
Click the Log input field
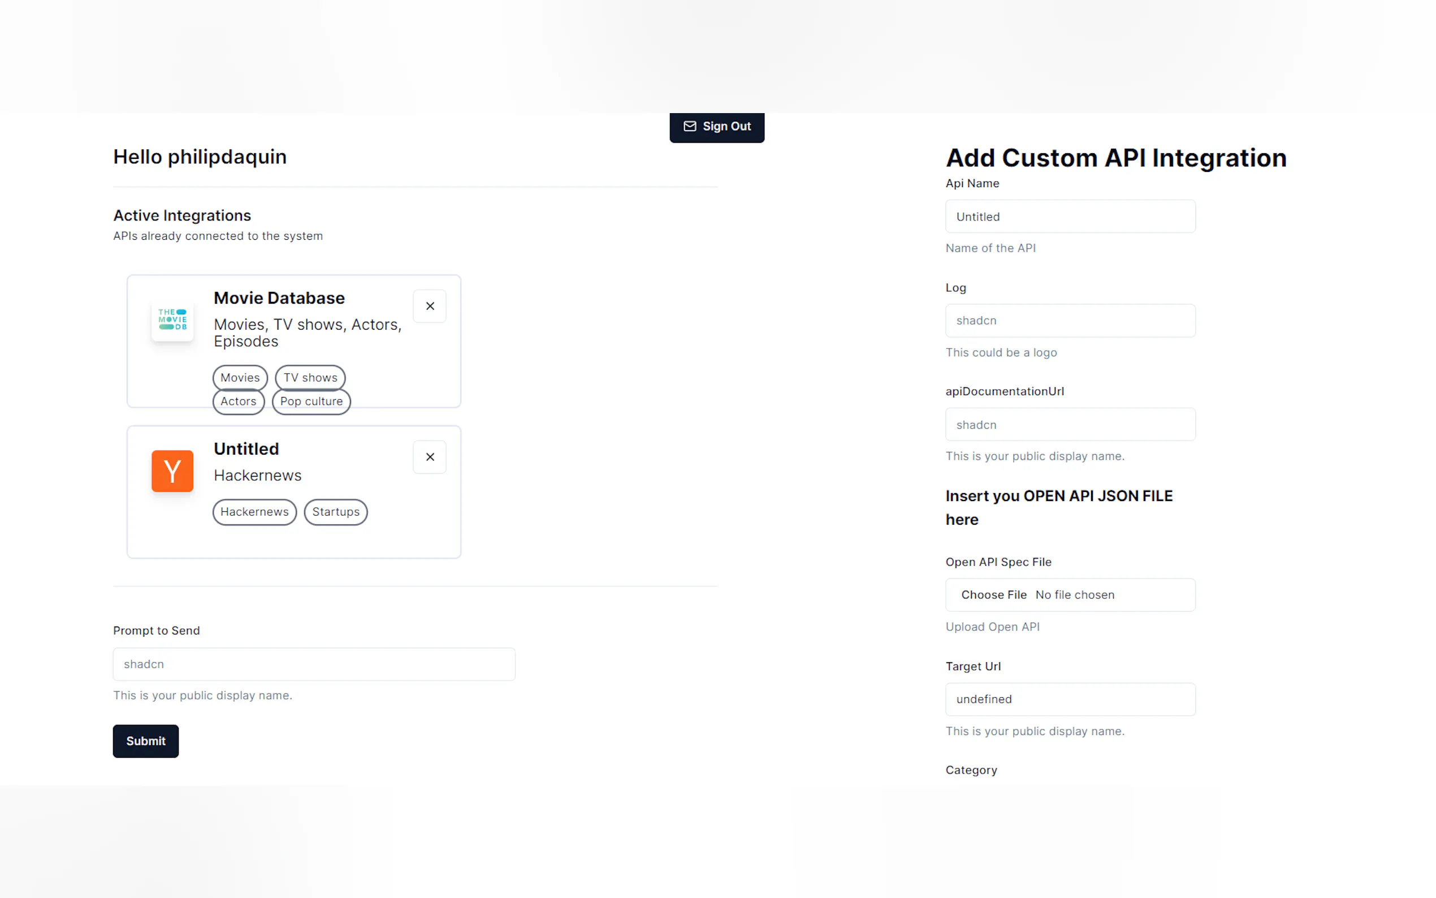tap(1070, 321)
